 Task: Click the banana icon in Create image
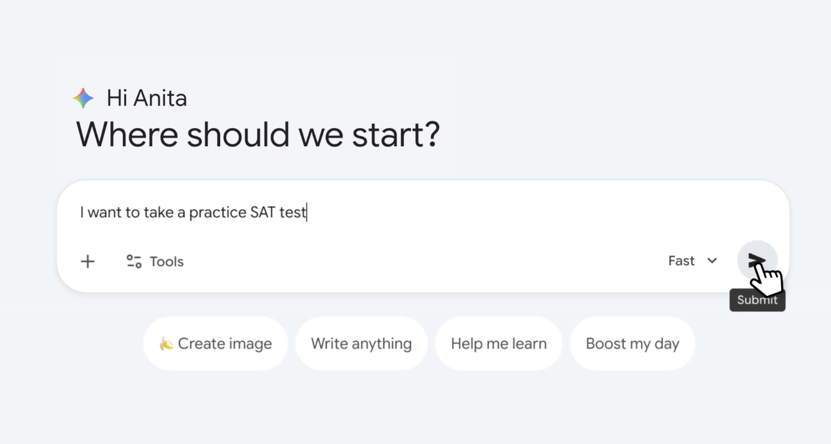point(167,344)
